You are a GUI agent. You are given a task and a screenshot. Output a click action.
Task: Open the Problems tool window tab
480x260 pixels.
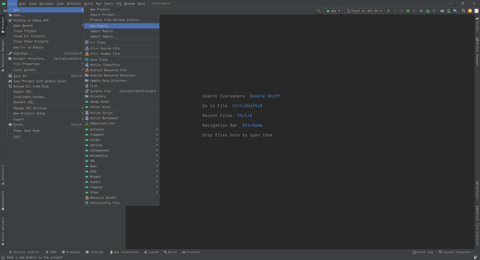click(71, 252)
